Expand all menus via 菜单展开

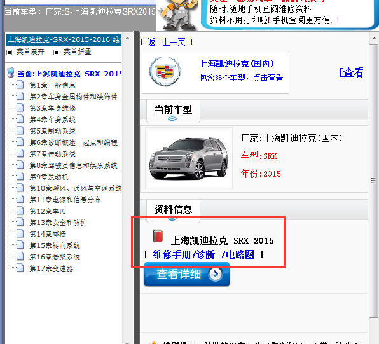point(31,52)
